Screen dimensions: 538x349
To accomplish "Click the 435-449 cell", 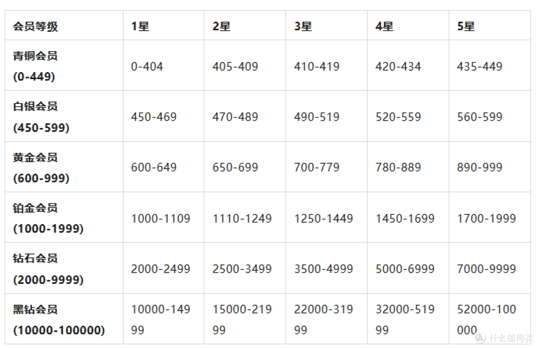I will pyautogui.click(x=490, y=66).
